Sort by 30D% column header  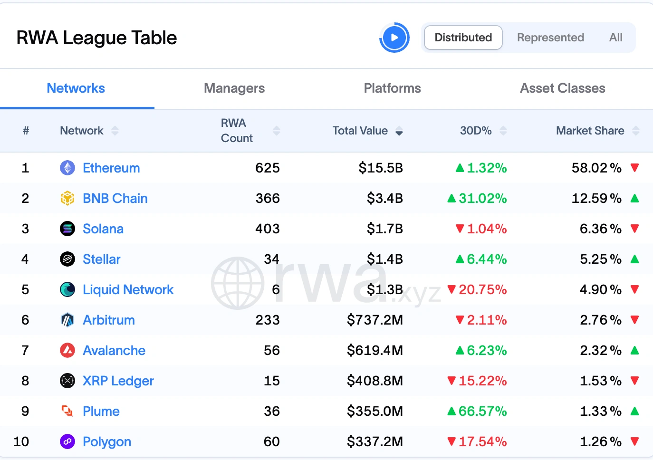point(476,131)
